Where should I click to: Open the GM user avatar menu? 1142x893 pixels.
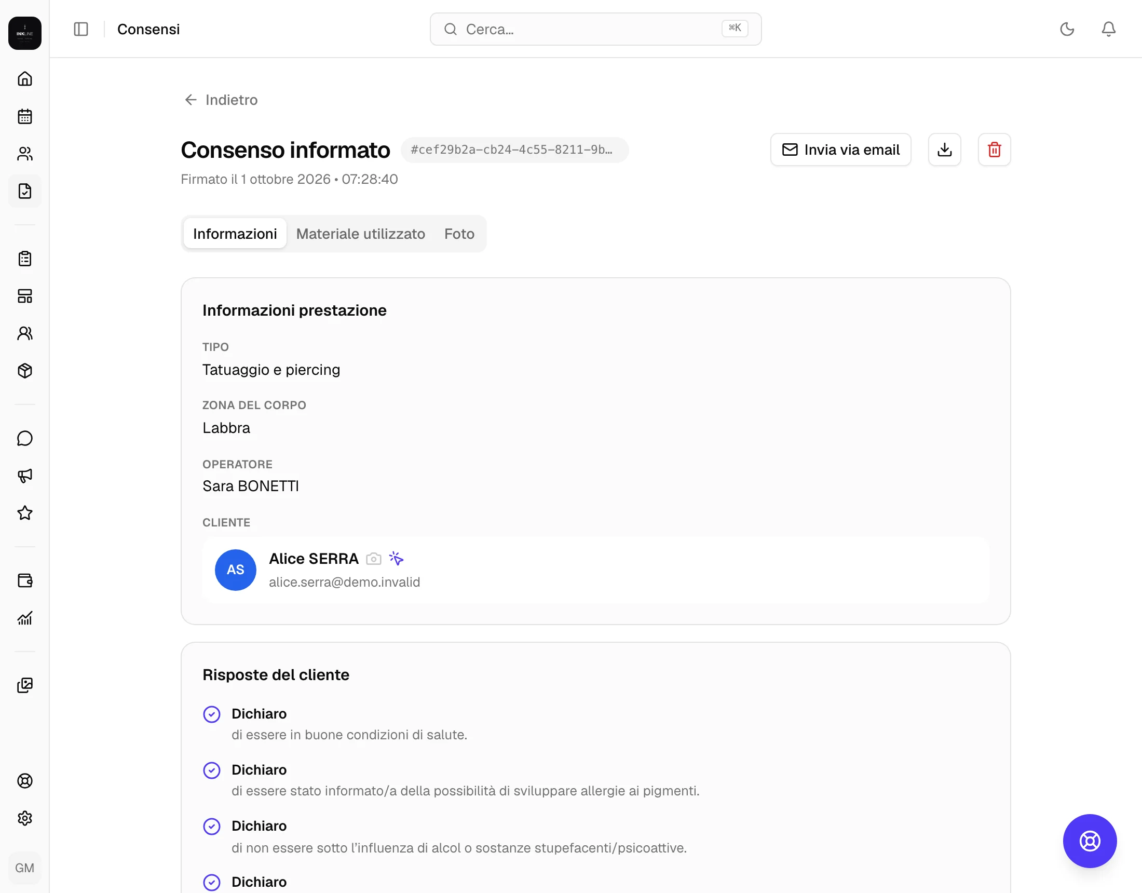[24, 868]
